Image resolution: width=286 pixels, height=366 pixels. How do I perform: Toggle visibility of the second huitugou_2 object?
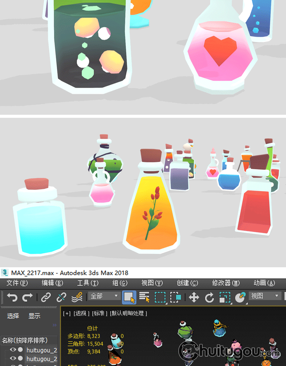(x=13, y=358)
